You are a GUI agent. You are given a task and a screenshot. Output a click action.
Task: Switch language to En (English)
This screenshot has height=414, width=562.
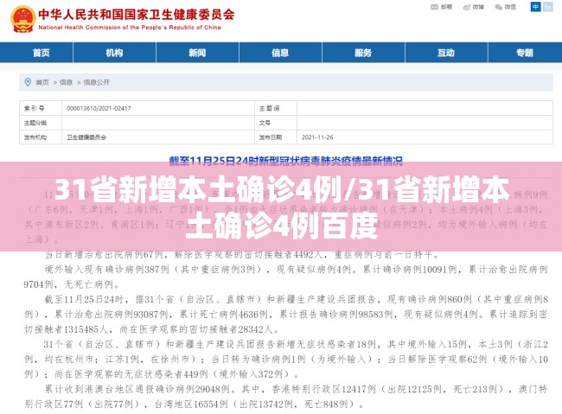pos(548,7)
